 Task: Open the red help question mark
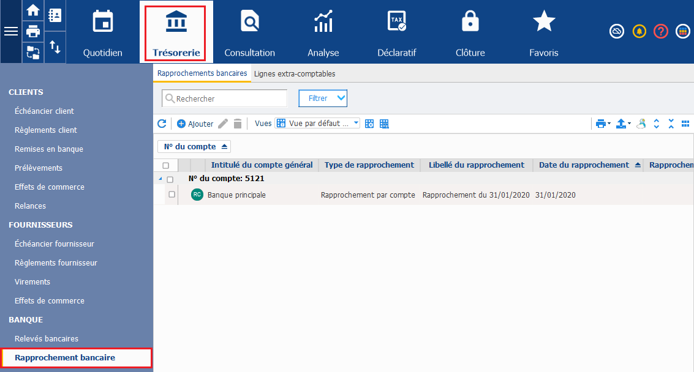pos(661,31)
